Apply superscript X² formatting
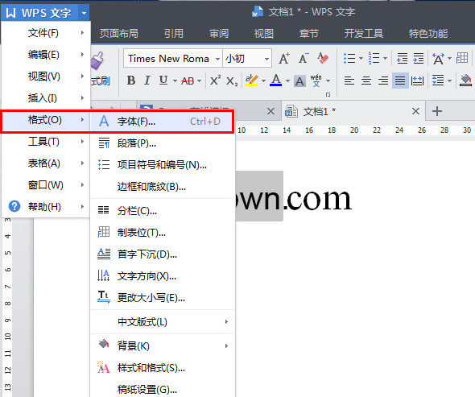The height and width of the screenshot is (397, 475). pyautogui.click(x=215, y=81)
